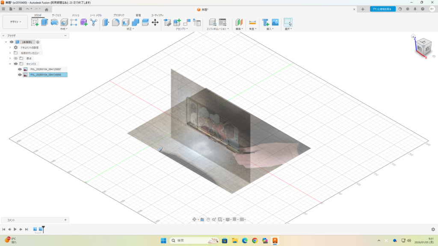Expand the ドキュメントの設定 node
438x246 pixels.
click(x=10, y=47)
